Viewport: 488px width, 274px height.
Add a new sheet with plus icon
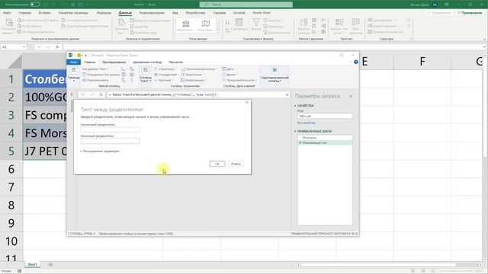(x=50, y=265)
